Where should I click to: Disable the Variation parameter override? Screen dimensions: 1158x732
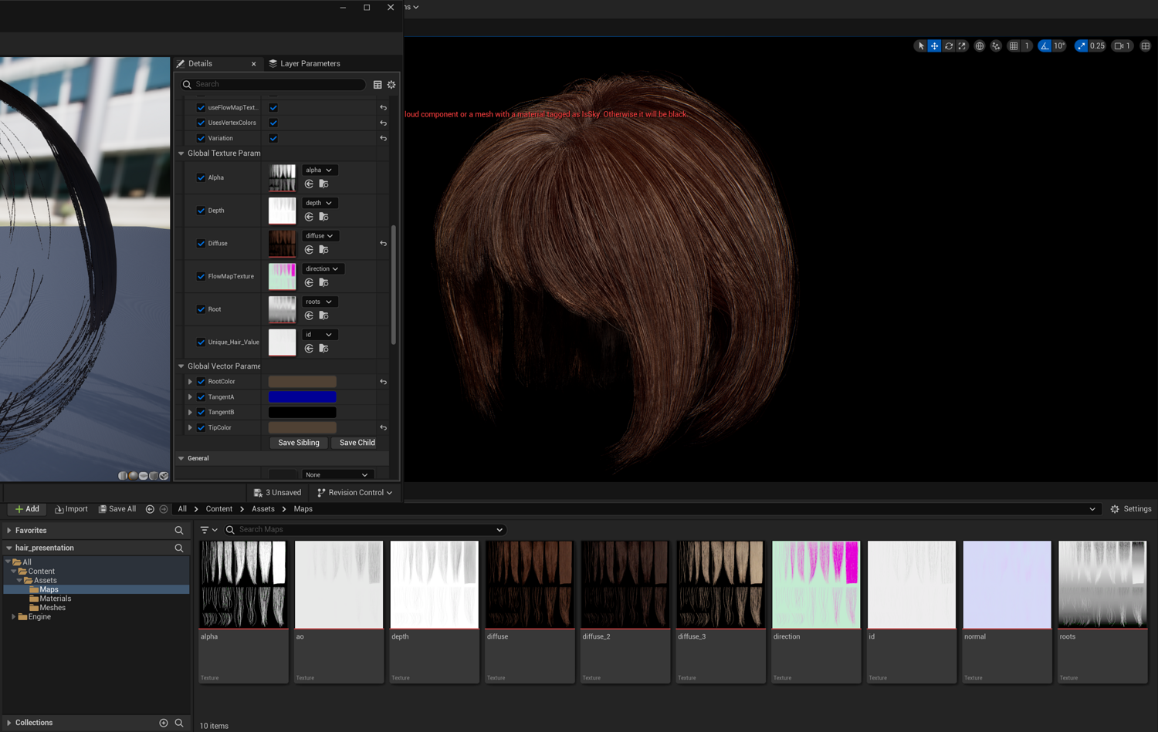[201, 138]
